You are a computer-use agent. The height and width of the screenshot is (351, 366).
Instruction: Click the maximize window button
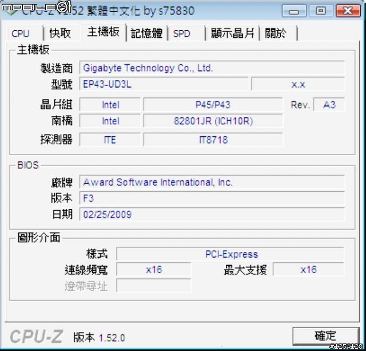pyautogui.click(x=321, y=11)
